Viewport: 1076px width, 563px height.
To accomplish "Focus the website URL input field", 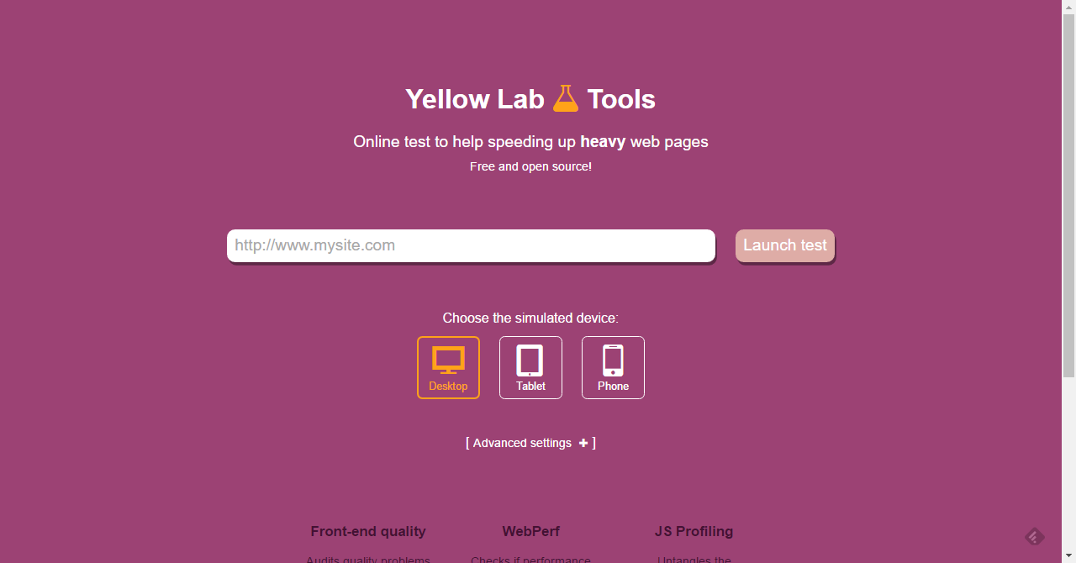I will (471, 245).
